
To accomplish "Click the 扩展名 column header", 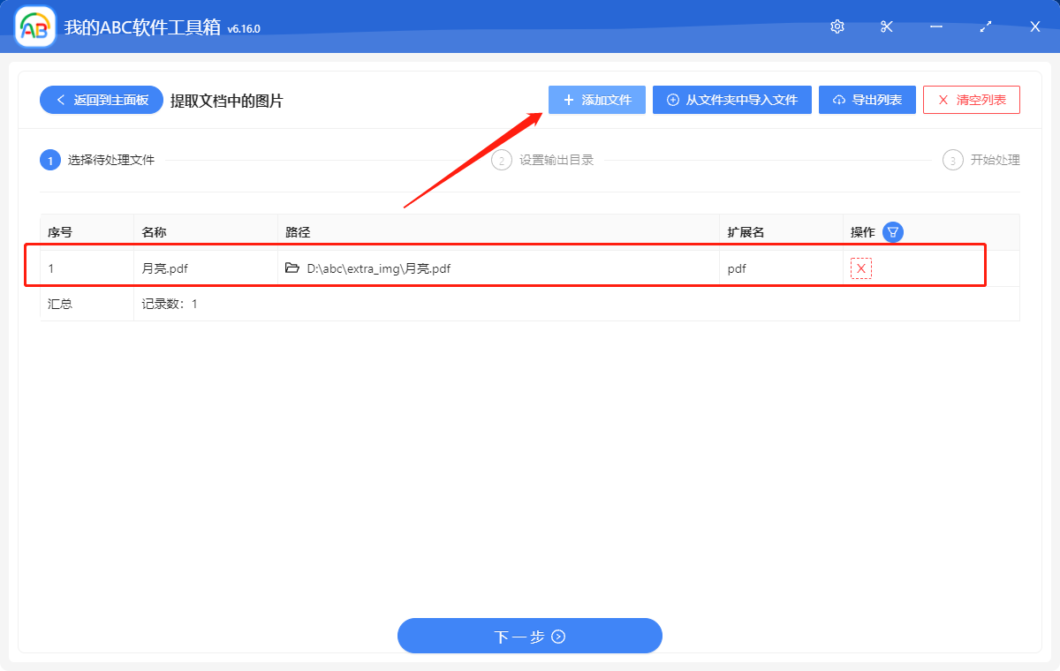I will pos(746,231).
